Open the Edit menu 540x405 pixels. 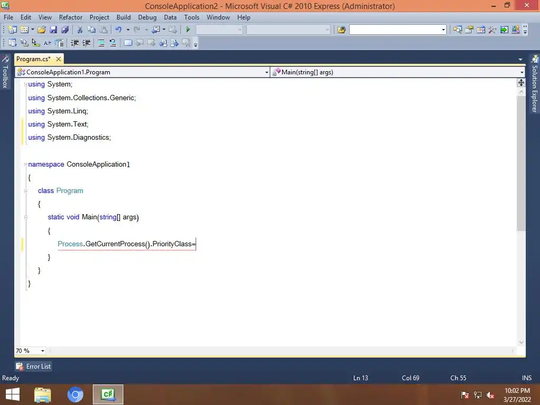point(26,17)
